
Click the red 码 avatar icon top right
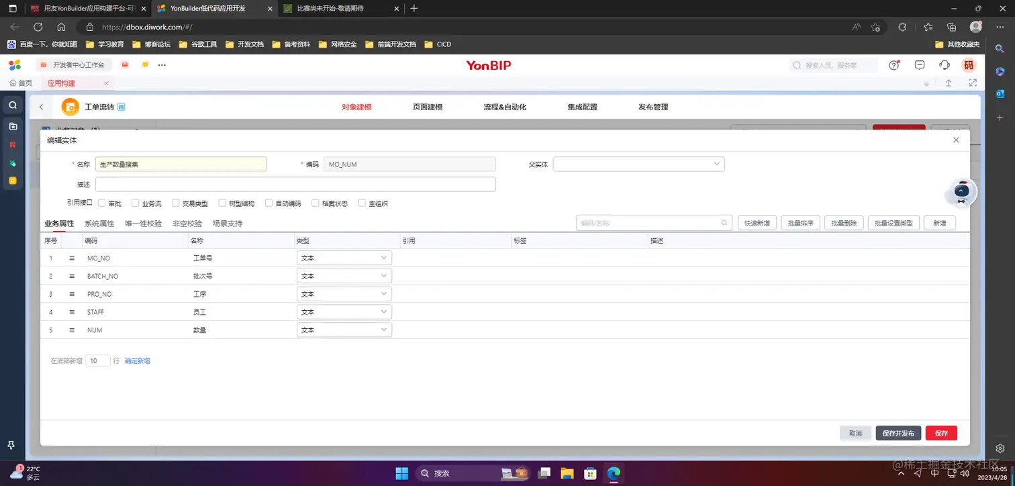[969, 65]
